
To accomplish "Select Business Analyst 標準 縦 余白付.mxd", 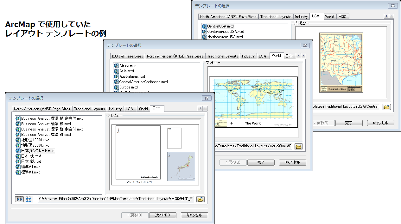I will pyautogui.click(x=52, y=129).
